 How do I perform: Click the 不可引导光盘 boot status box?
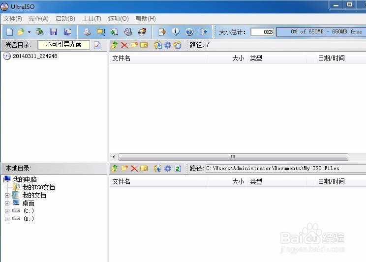(63, 45)
